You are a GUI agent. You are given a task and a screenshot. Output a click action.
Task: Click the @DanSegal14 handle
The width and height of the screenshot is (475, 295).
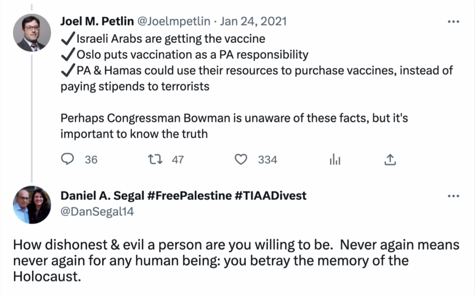click(x=97, y=212)
